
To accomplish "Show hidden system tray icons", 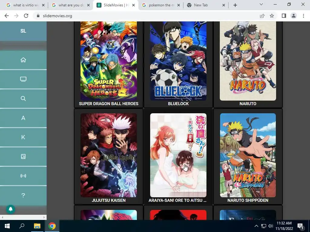I will click(x=256, y=226).
